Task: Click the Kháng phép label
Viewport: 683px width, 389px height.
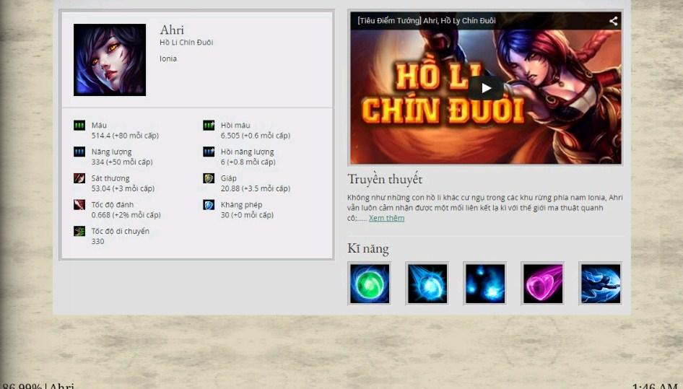Action: (241, 205)
